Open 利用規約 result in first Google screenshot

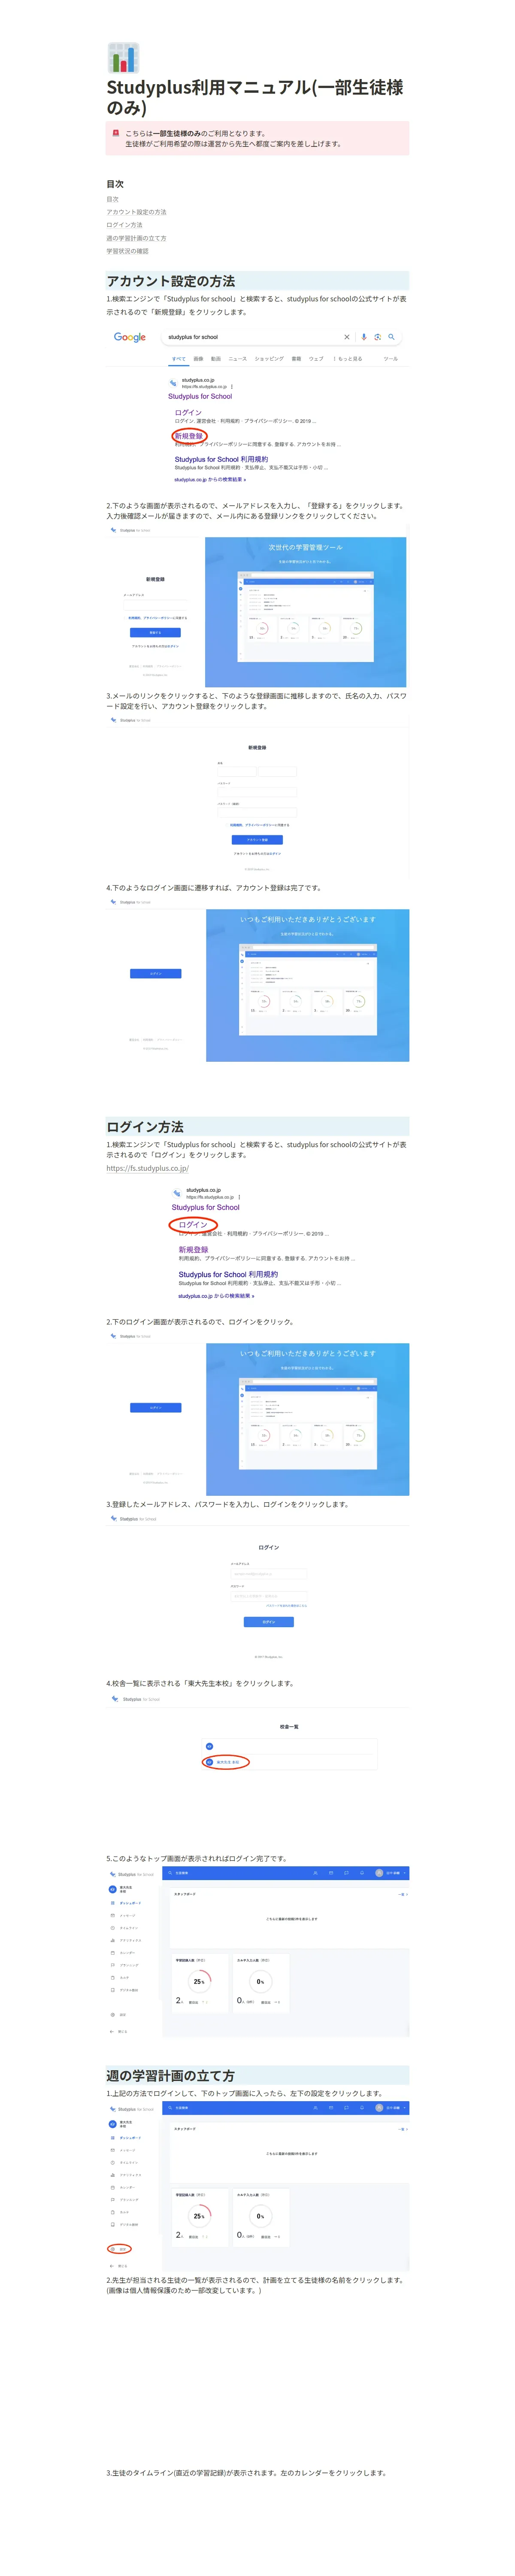click(221, 459)
